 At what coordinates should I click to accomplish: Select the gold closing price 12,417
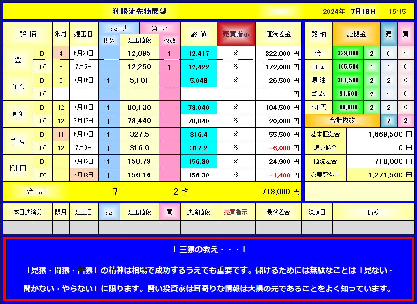coord(199,54)
